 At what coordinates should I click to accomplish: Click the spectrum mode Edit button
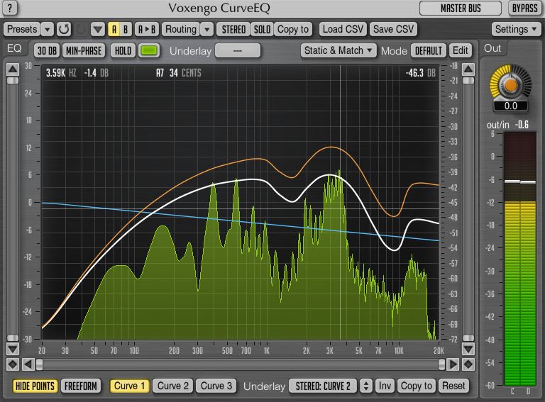tap(460, 50)
